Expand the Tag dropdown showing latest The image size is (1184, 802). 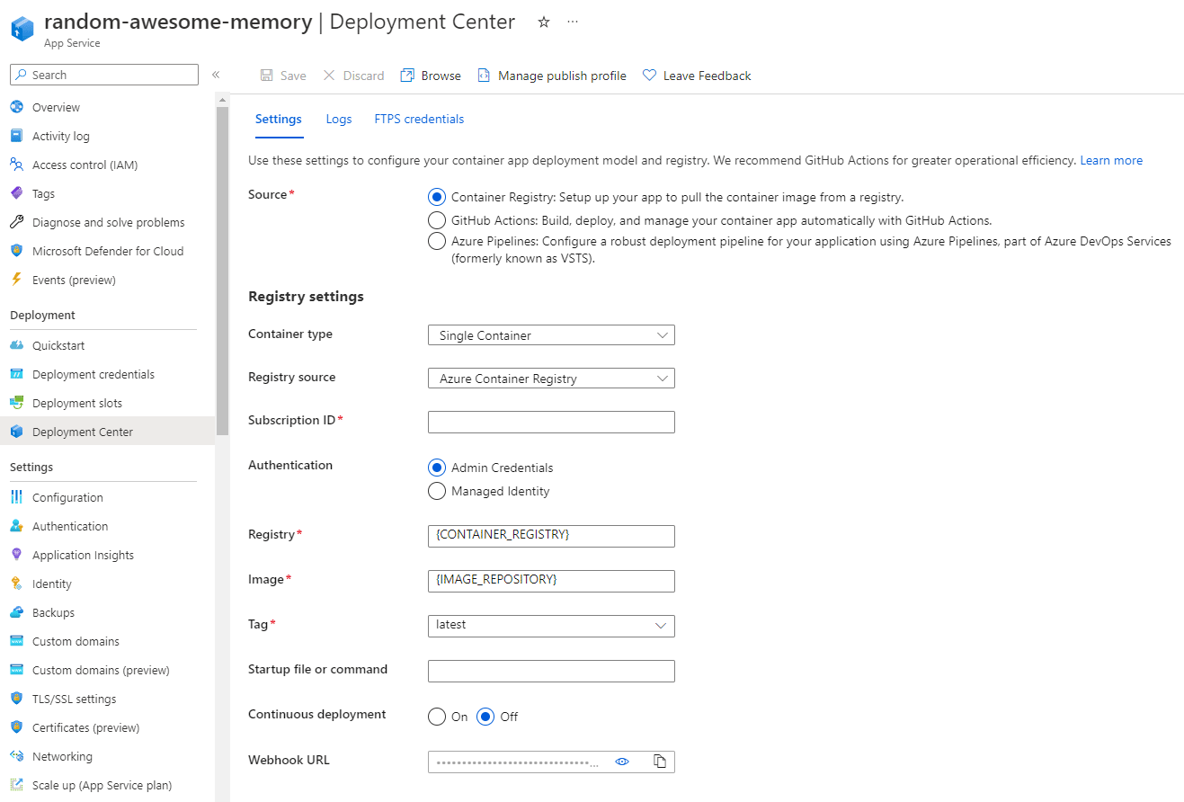[x=551, y=625]
